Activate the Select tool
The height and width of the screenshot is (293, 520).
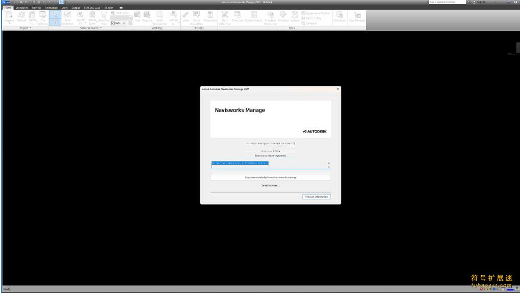pyautogui.click(x=55, y=15)
